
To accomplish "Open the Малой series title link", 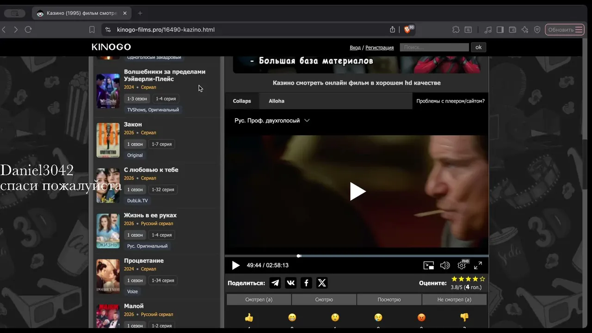I will click(134, 306).
